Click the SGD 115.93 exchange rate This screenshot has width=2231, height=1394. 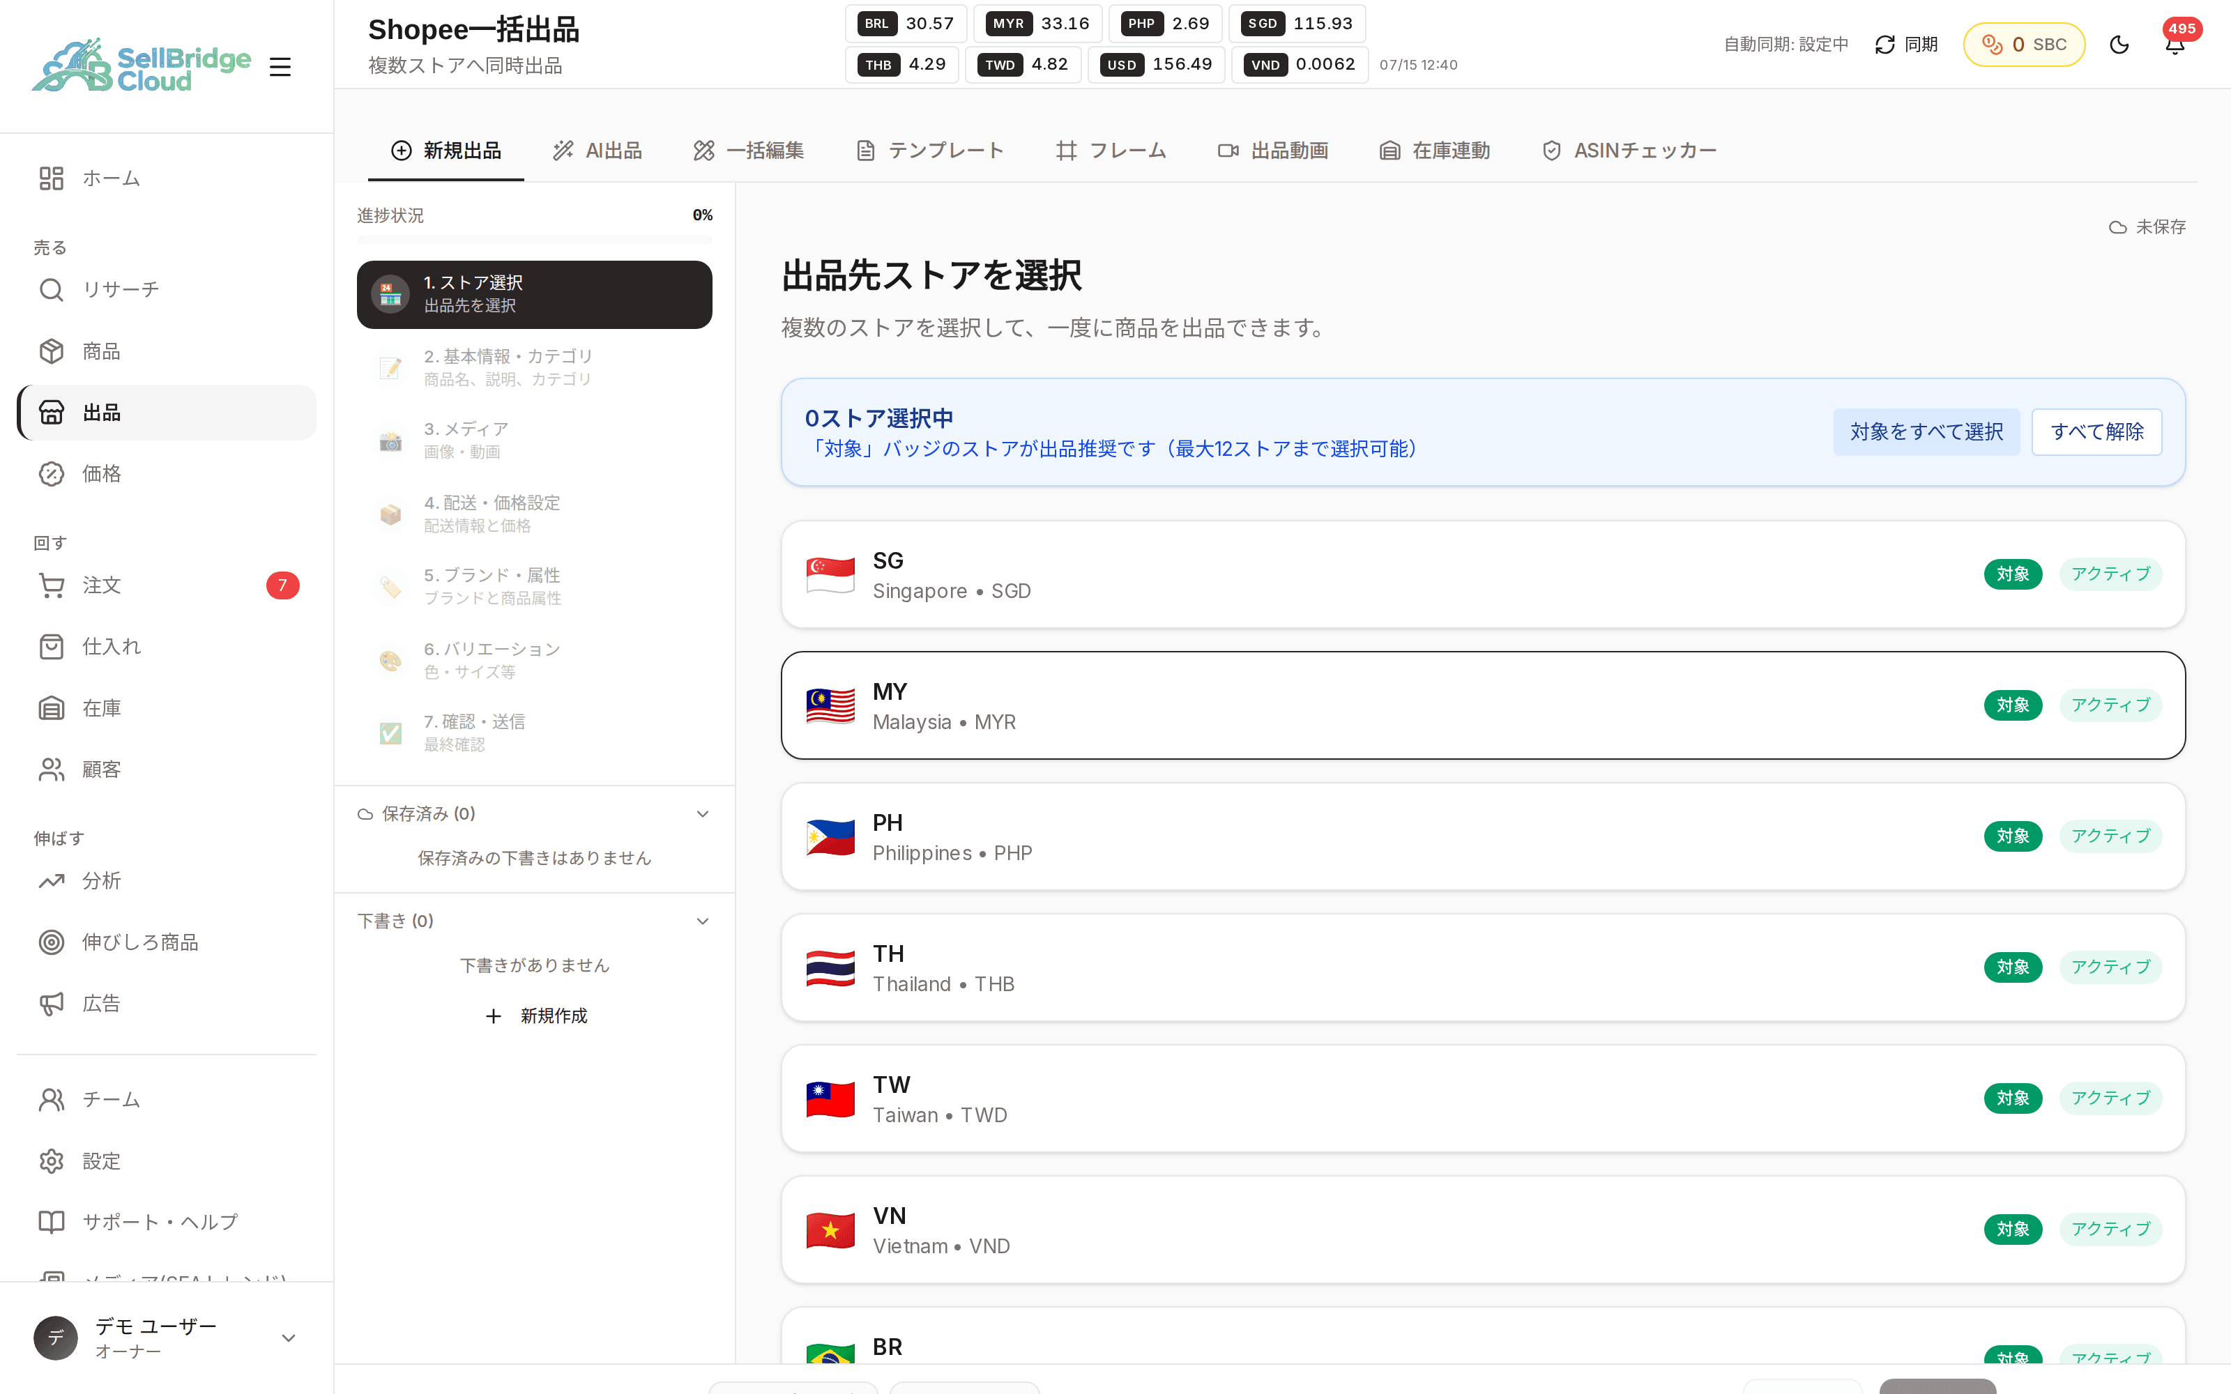point(1296,23)
